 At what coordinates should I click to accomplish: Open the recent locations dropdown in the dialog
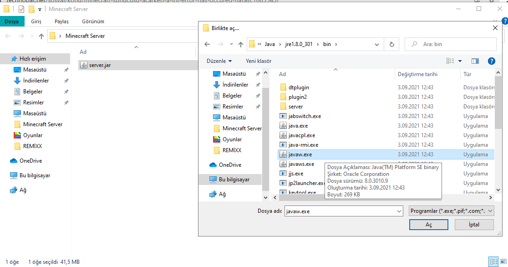pos(231,44)
